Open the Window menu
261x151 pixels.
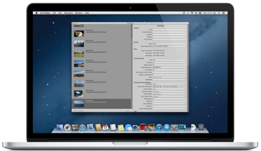[79, 13]
